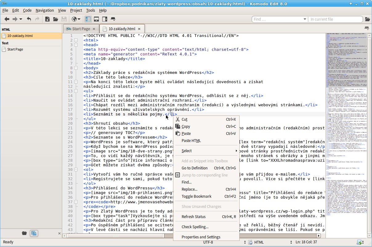The image size is (372, 247).
Task: Collapse the paragraph fold on line 11
Action: (x=76, y=82)
